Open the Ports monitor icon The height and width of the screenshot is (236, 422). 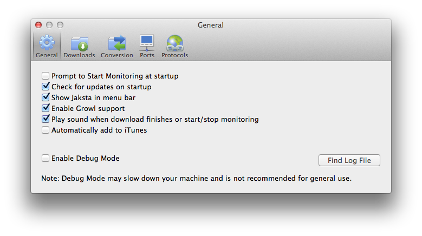pos(147,43)
